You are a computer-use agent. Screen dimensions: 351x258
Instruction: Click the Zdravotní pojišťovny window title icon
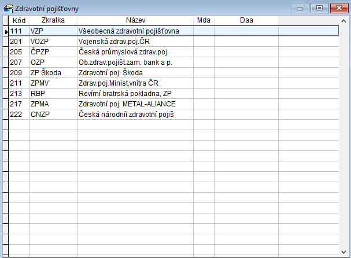[8, 9]
